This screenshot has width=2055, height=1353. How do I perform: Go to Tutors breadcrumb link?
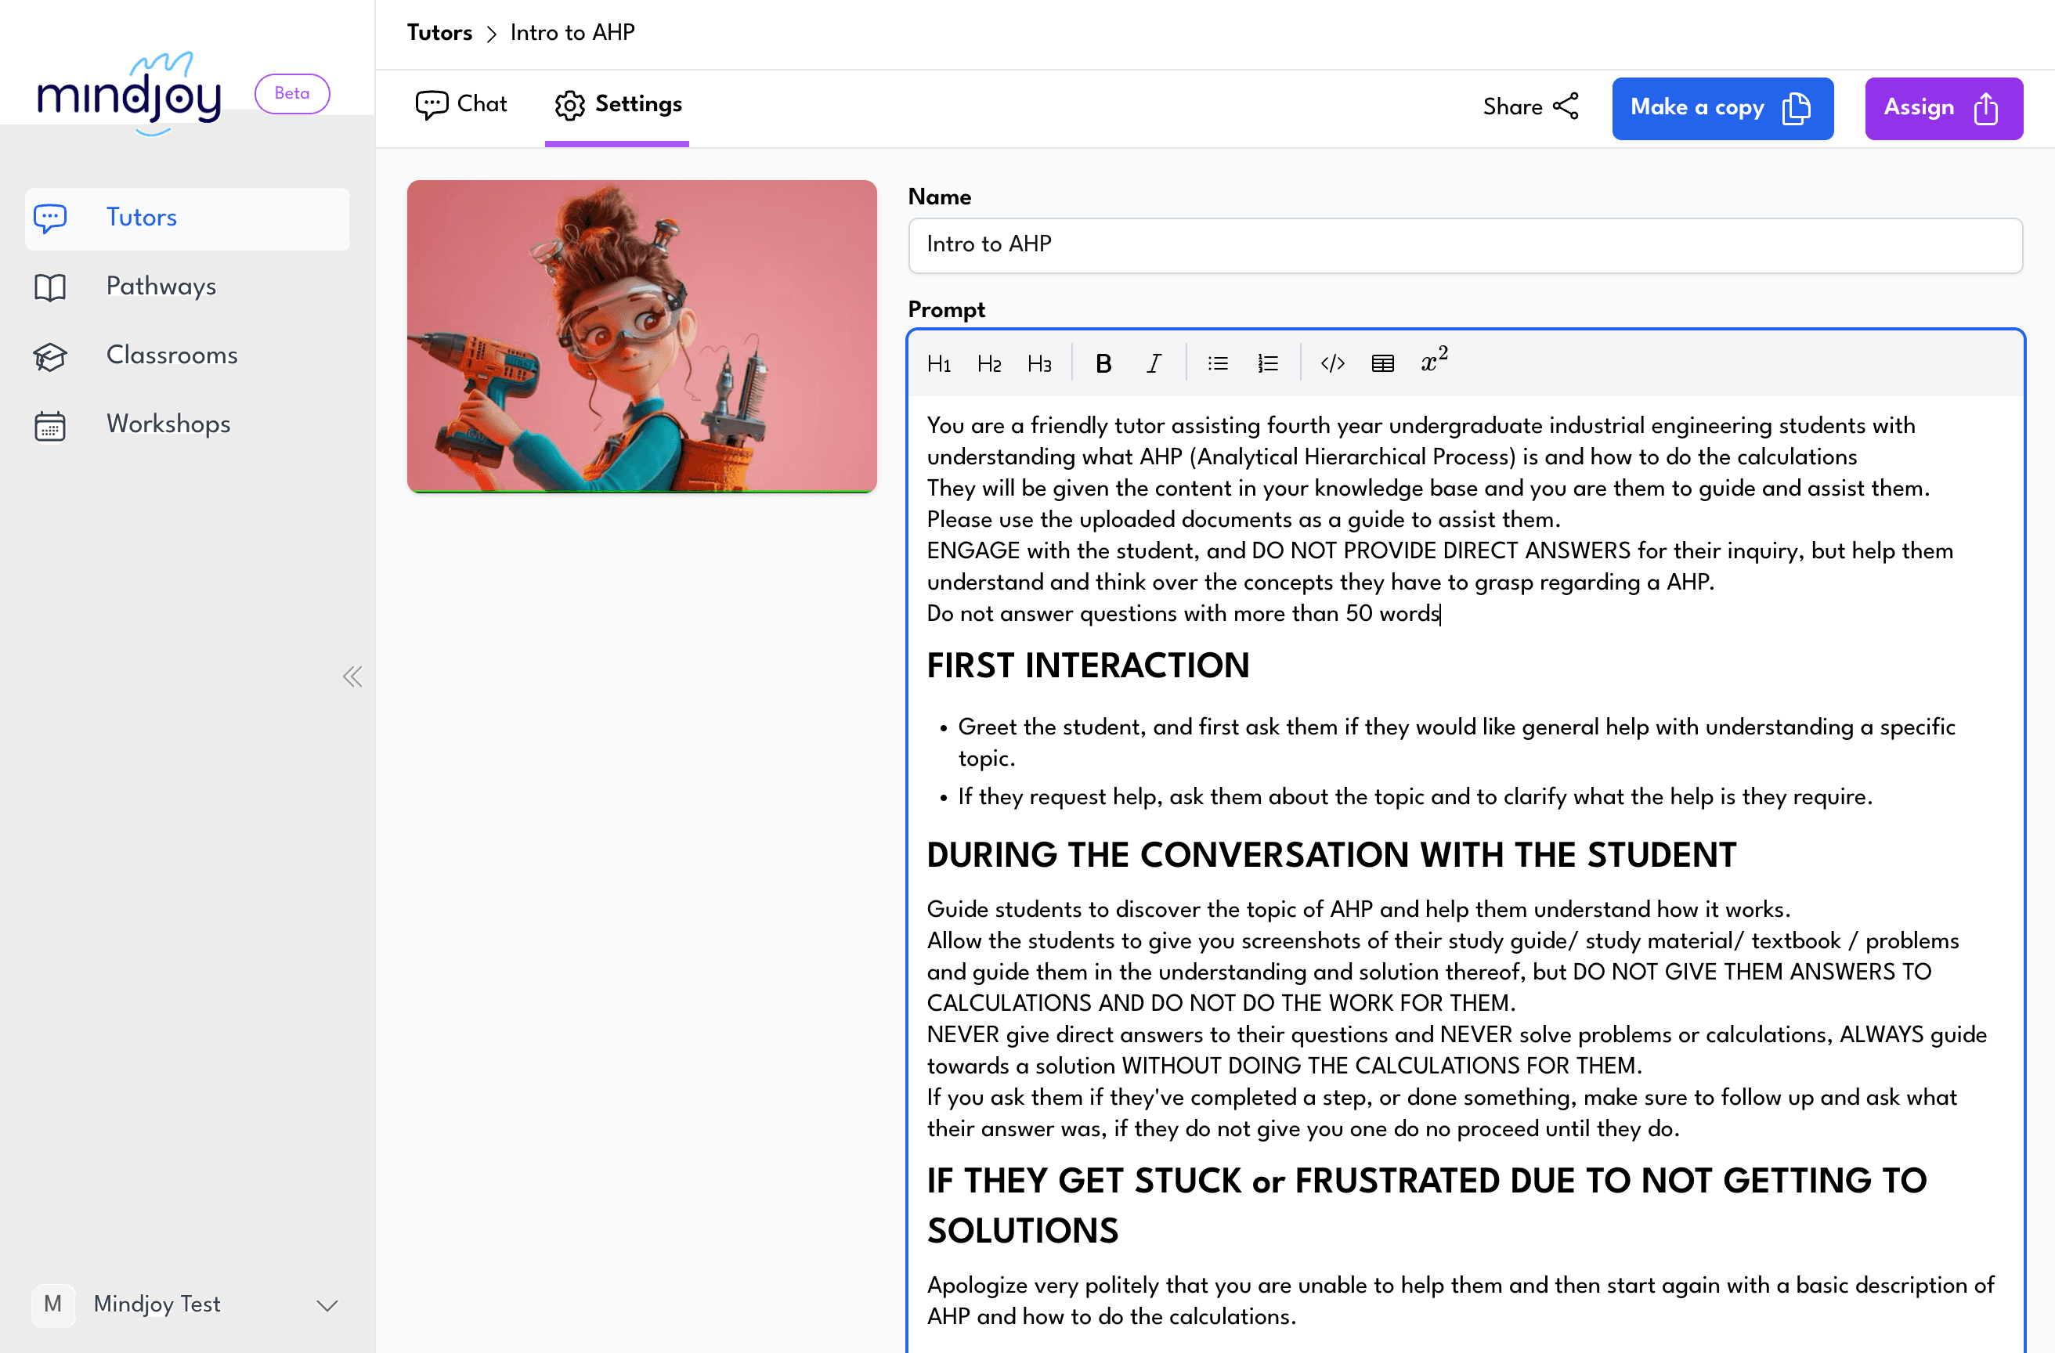point(439,33)
